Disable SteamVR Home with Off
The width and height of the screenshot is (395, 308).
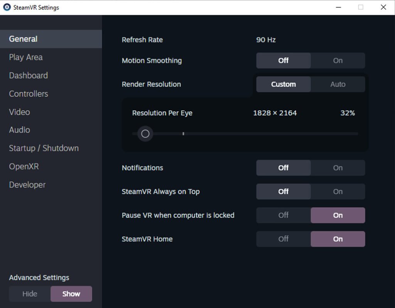(284, 239)
